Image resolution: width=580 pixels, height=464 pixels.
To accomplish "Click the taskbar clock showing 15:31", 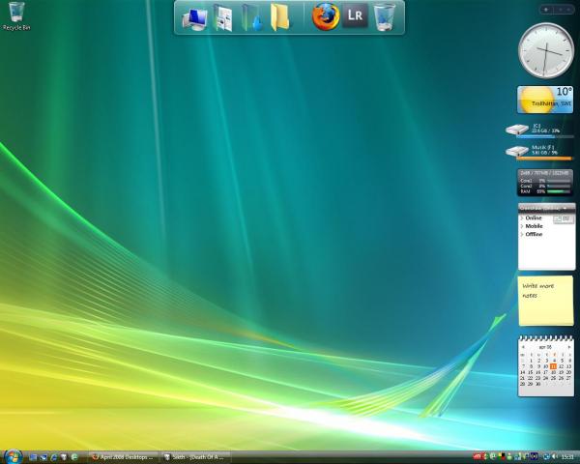I will point(567,456).
